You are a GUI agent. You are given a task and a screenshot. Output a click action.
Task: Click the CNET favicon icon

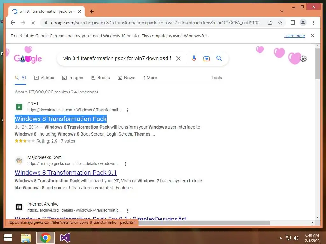click(x=19, y=107)
